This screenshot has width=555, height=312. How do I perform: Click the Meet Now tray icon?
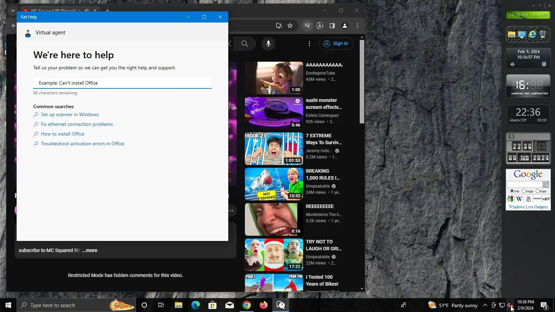[494, 305]
